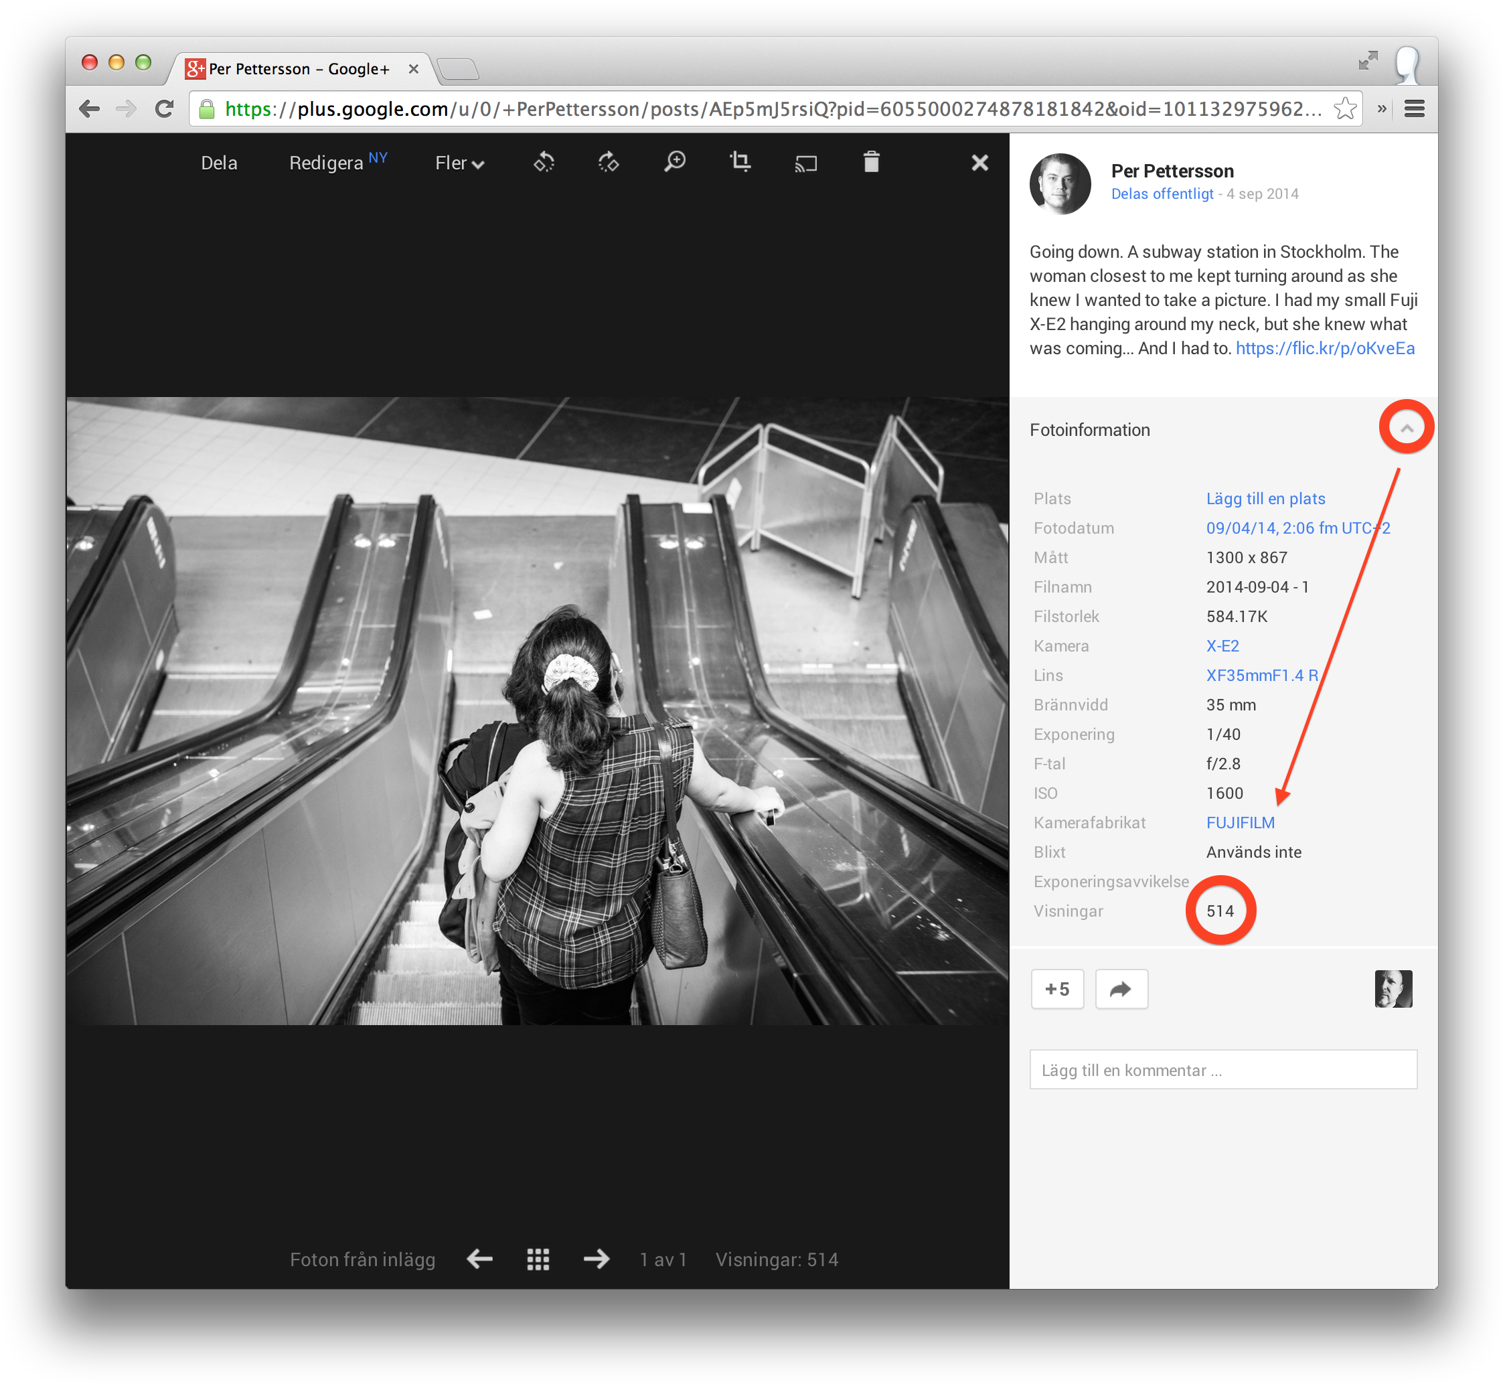The height and width of the screenshot is (1384, 1503).
Task: Follow the flic.kr photo link
Action: tap(1326, 348)
